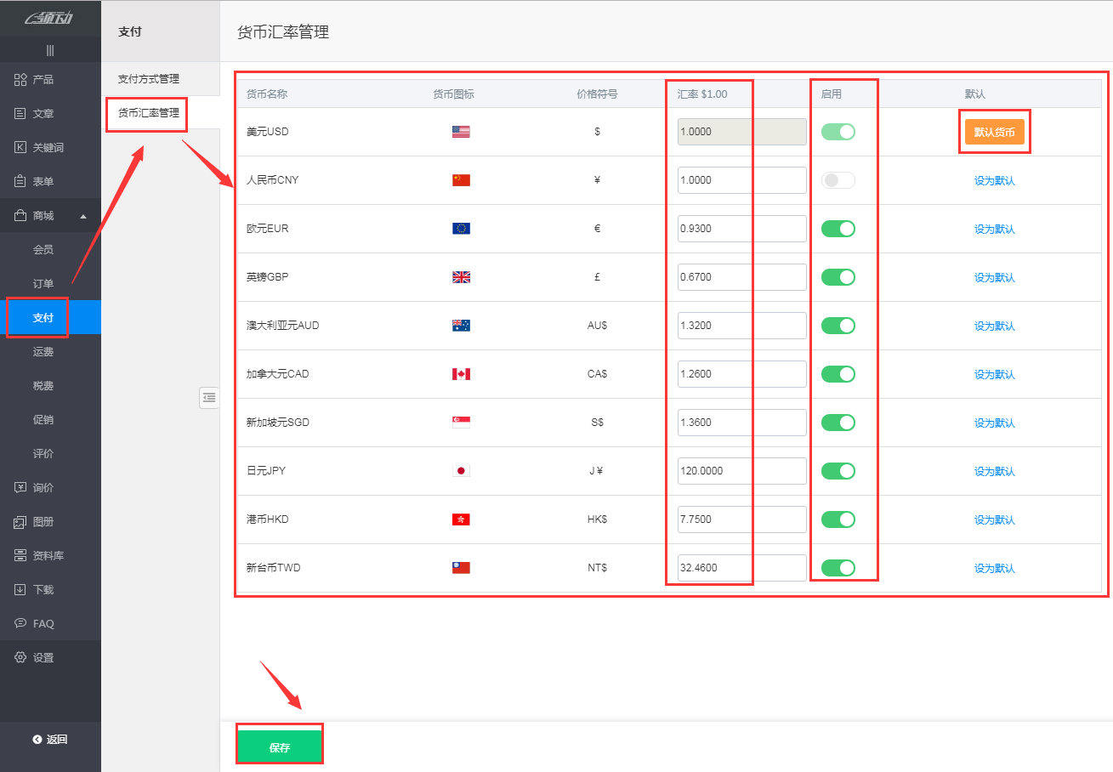This screenshot has width=1113, height=772.
Task: Select the 货币汇率管理 menu item
Action: click(146, 114)
